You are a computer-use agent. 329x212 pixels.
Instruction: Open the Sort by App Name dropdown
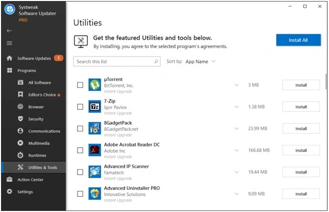click(200, 61)
